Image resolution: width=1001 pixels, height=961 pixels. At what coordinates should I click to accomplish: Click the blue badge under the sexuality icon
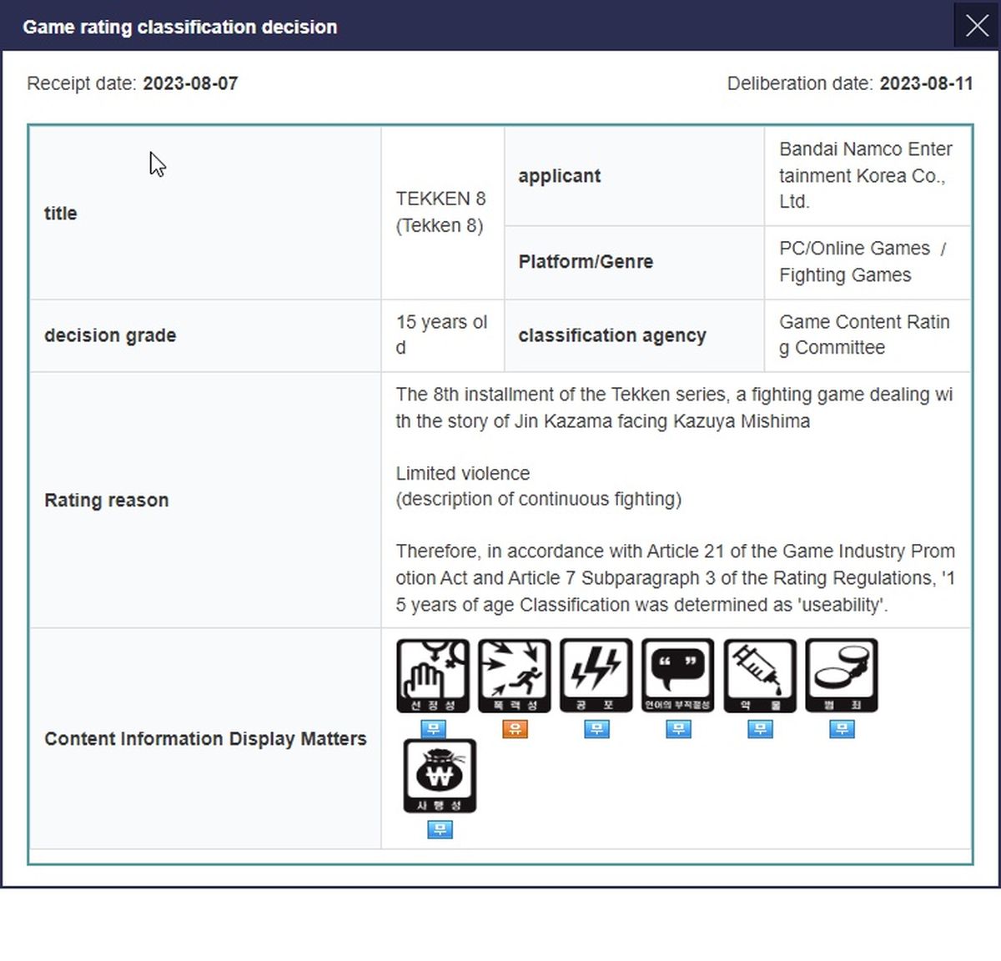coord(433,729)
